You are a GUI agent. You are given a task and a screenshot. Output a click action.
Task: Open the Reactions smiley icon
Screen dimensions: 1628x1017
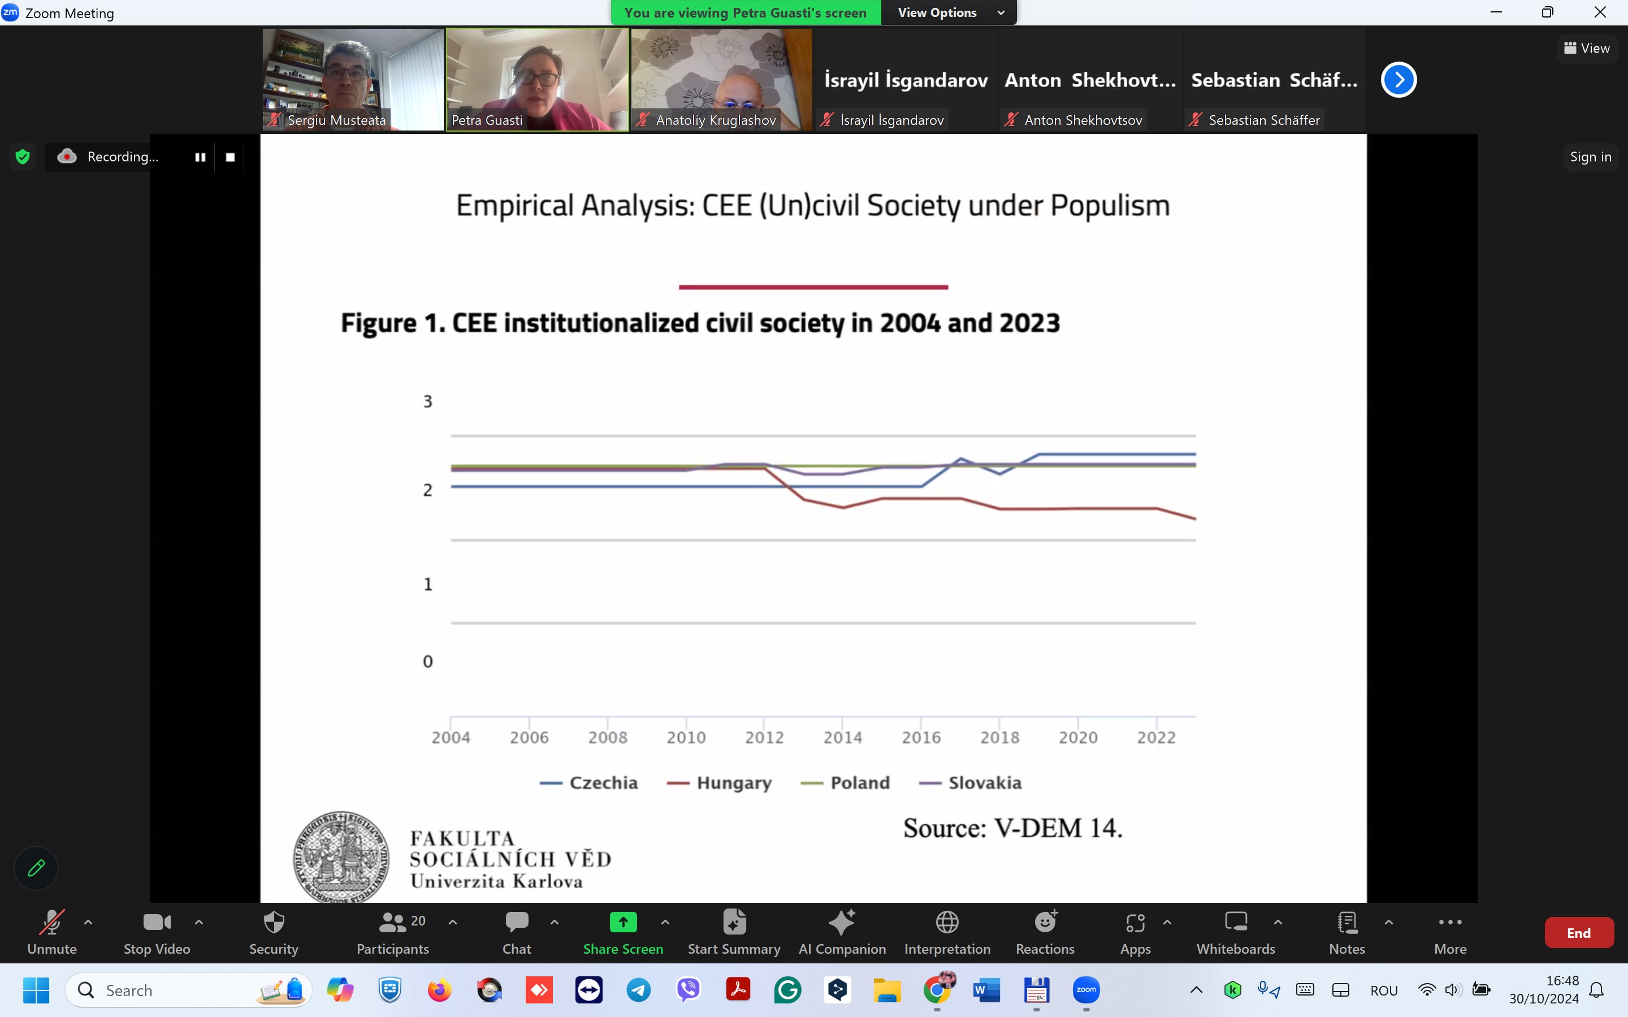click(x=1045, y=923)
